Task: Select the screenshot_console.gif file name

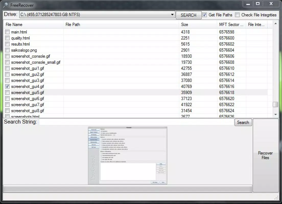Action: (31, 56)
